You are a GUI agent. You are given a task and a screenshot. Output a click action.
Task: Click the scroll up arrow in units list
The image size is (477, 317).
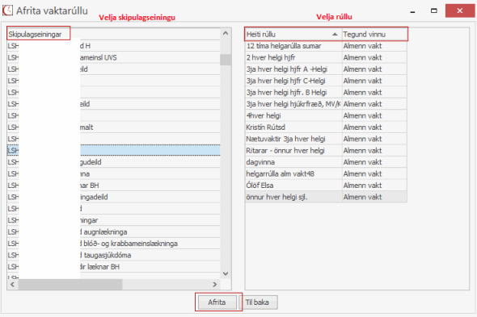pyautogui.click(x=226, y=33)
